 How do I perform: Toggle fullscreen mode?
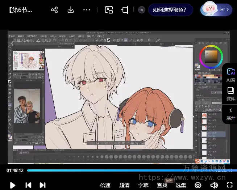coord(229,185)
